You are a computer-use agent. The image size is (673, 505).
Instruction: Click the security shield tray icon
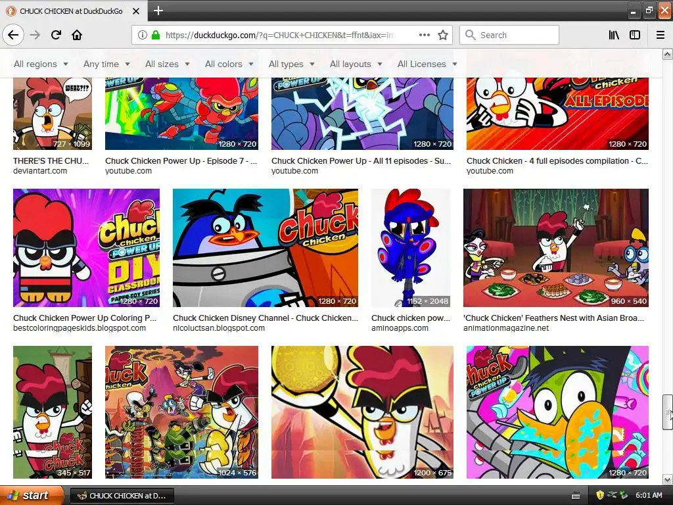[x=599, y=495]
